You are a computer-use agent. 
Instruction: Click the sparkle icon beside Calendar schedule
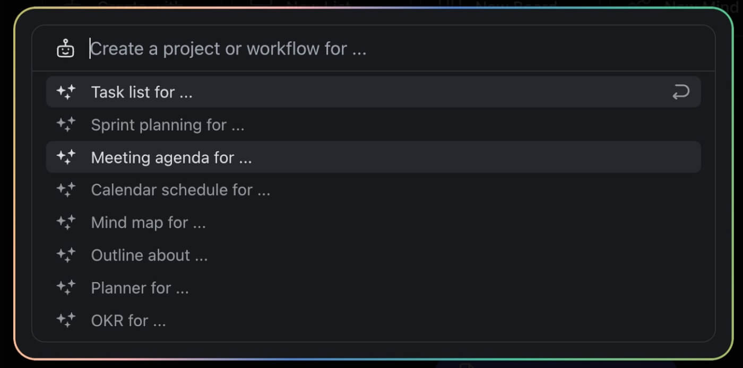tap(66, 190)
